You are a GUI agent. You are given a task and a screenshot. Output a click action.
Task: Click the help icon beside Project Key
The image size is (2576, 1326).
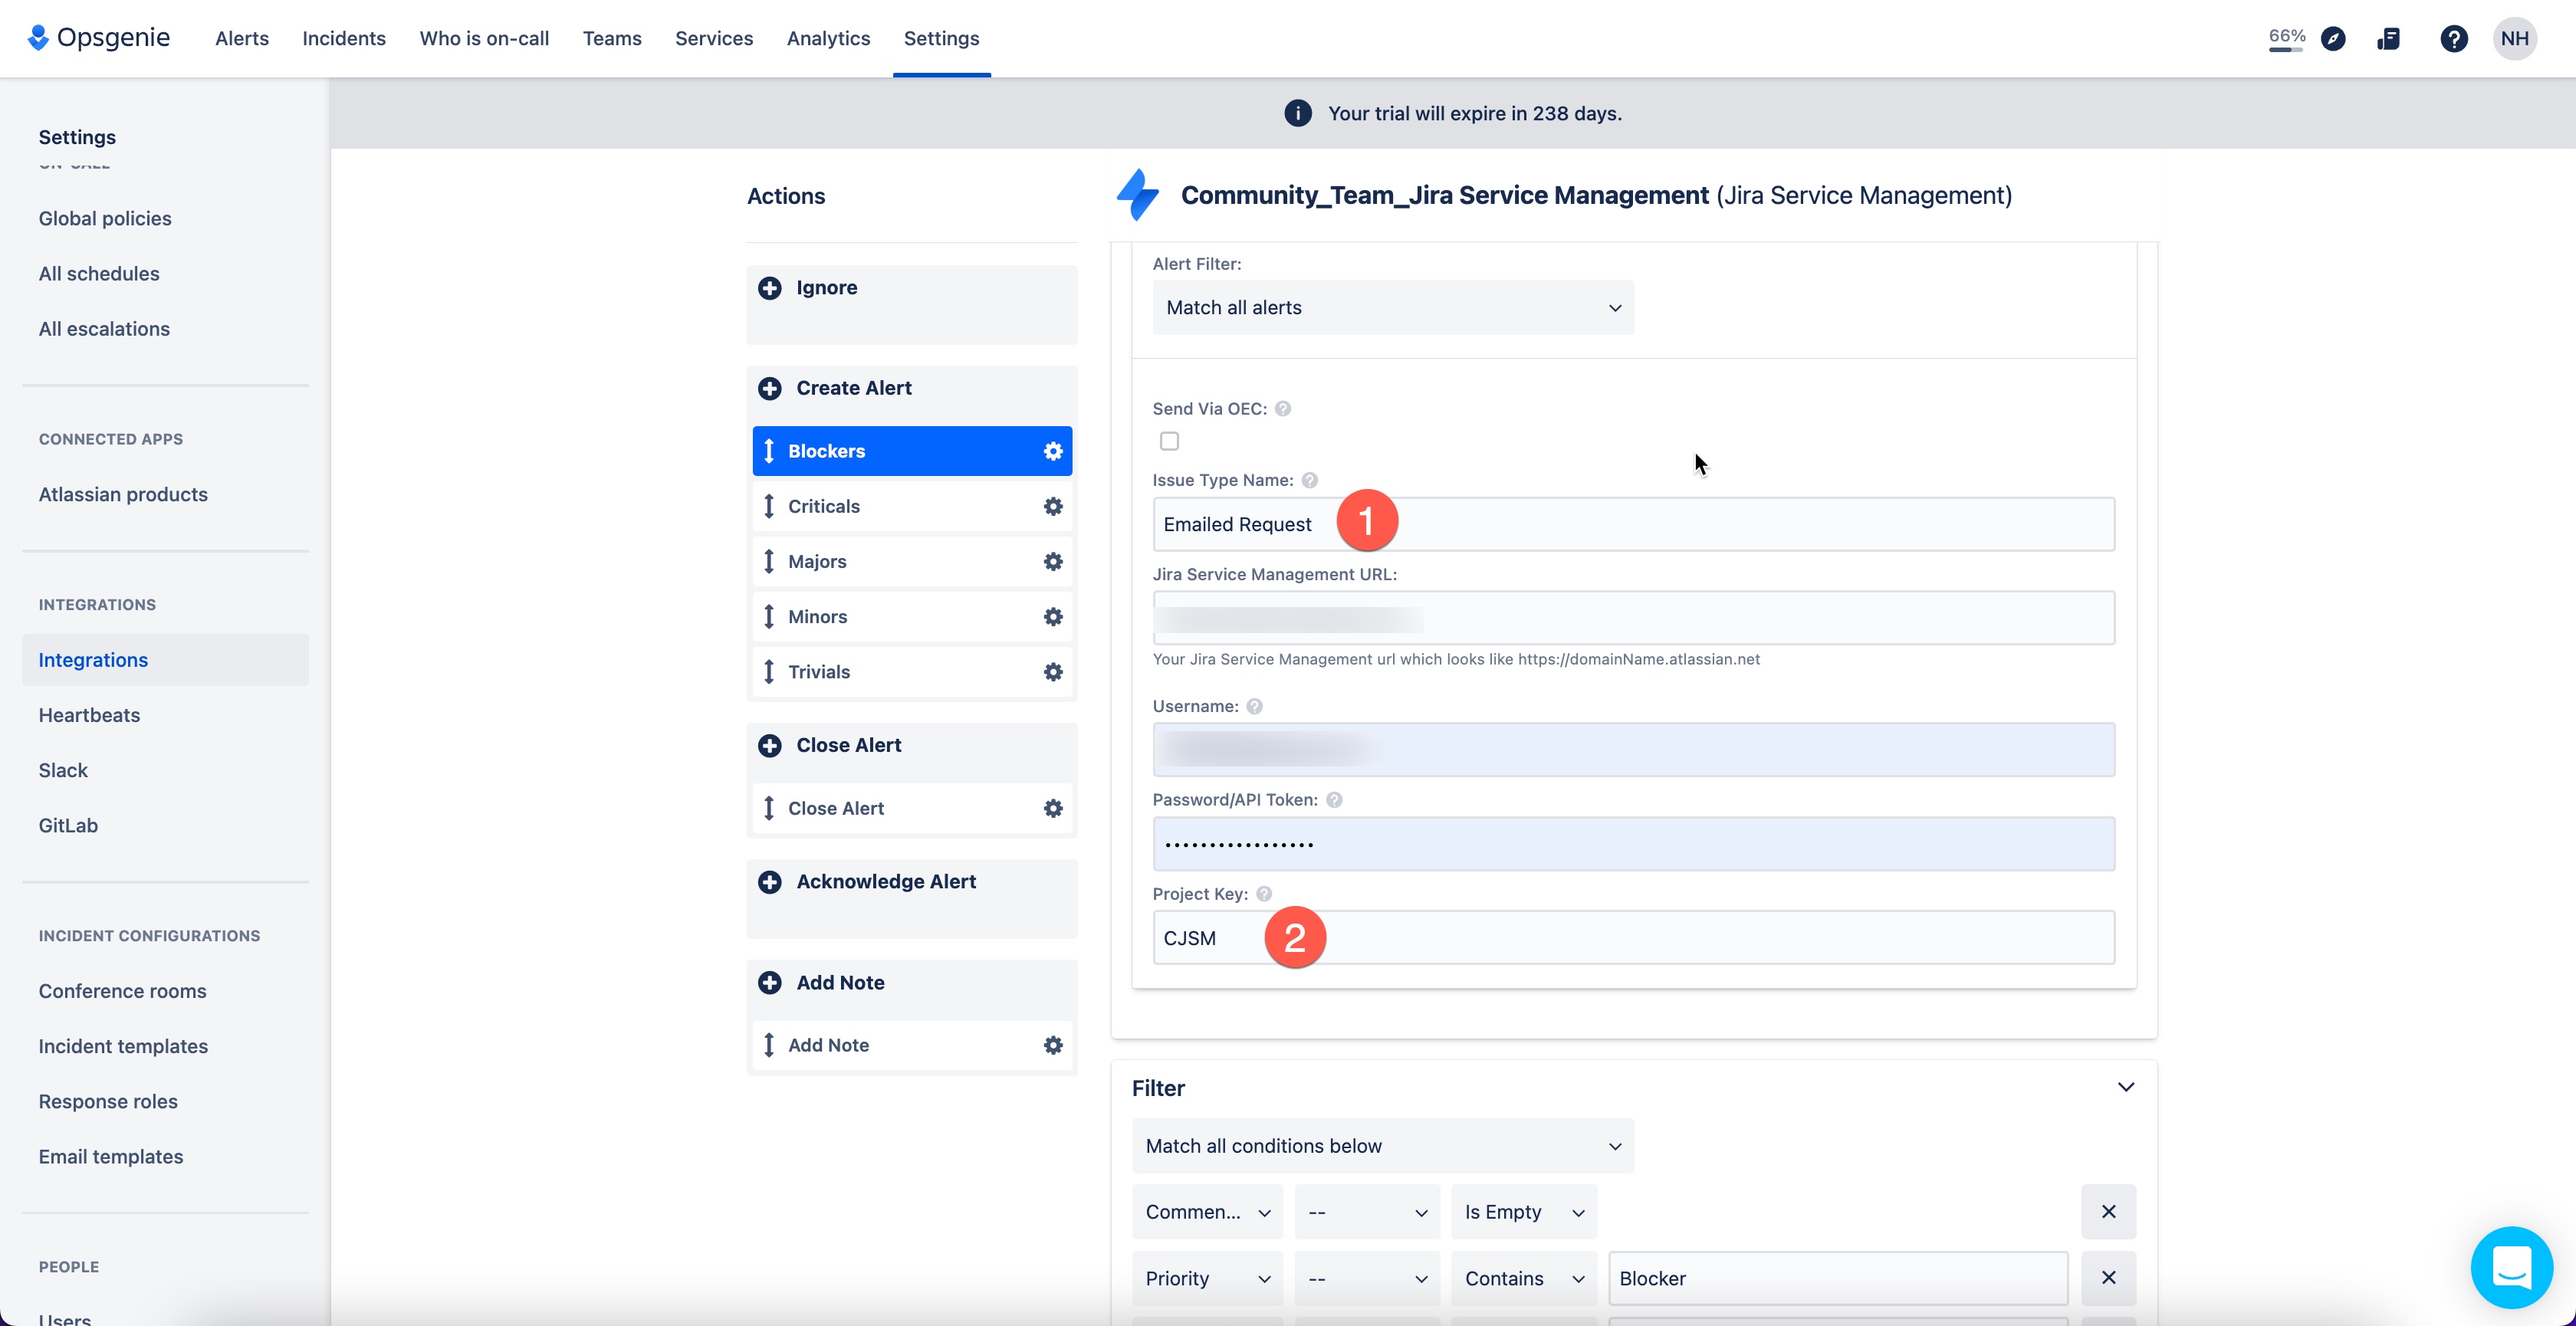click(1264, 893)
